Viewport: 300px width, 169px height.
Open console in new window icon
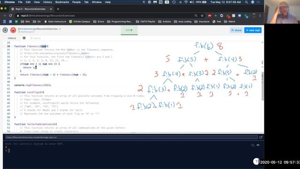click(261, 137)
